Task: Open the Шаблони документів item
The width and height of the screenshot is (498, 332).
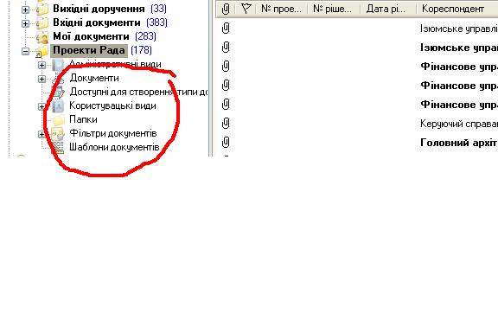Action: point(114,147)
